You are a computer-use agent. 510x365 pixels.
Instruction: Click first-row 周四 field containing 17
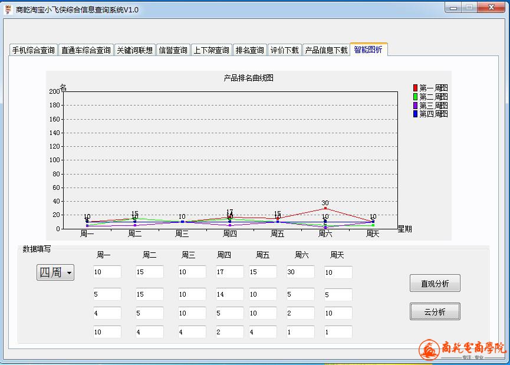click(x=229, y=272)
